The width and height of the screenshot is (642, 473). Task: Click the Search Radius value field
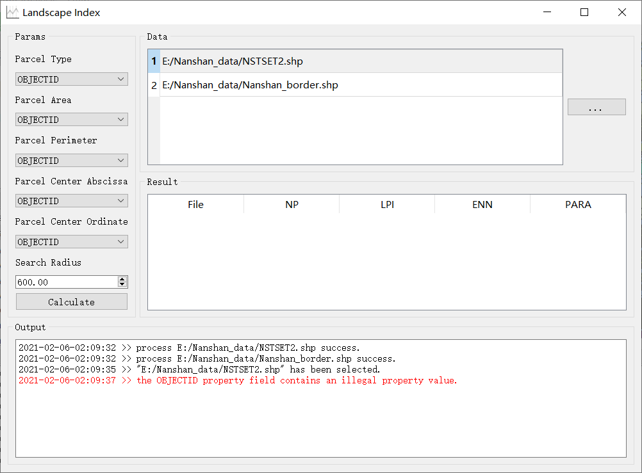[x=66, y=282]
